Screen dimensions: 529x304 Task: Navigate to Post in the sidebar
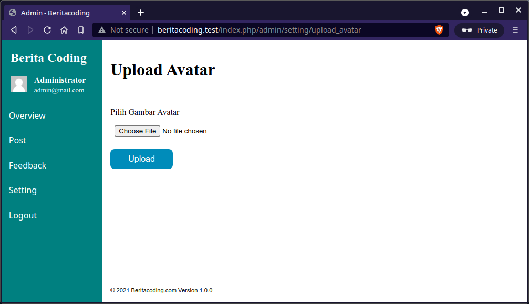17,140
